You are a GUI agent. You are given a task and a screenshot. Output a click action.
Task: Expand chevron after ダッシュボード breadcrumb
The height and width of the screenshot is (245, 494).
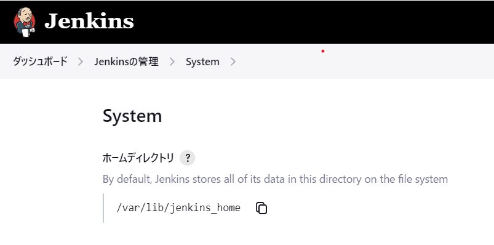pos(81,62)
